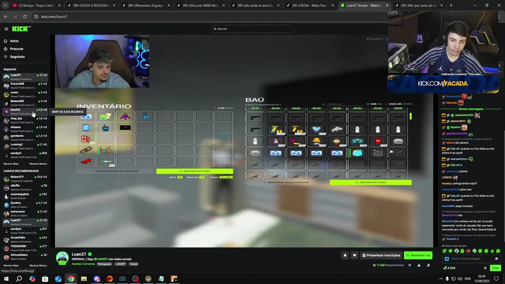Reload the page in Chrome
This screenshot has width=505, height=284.
click(24, 17)
